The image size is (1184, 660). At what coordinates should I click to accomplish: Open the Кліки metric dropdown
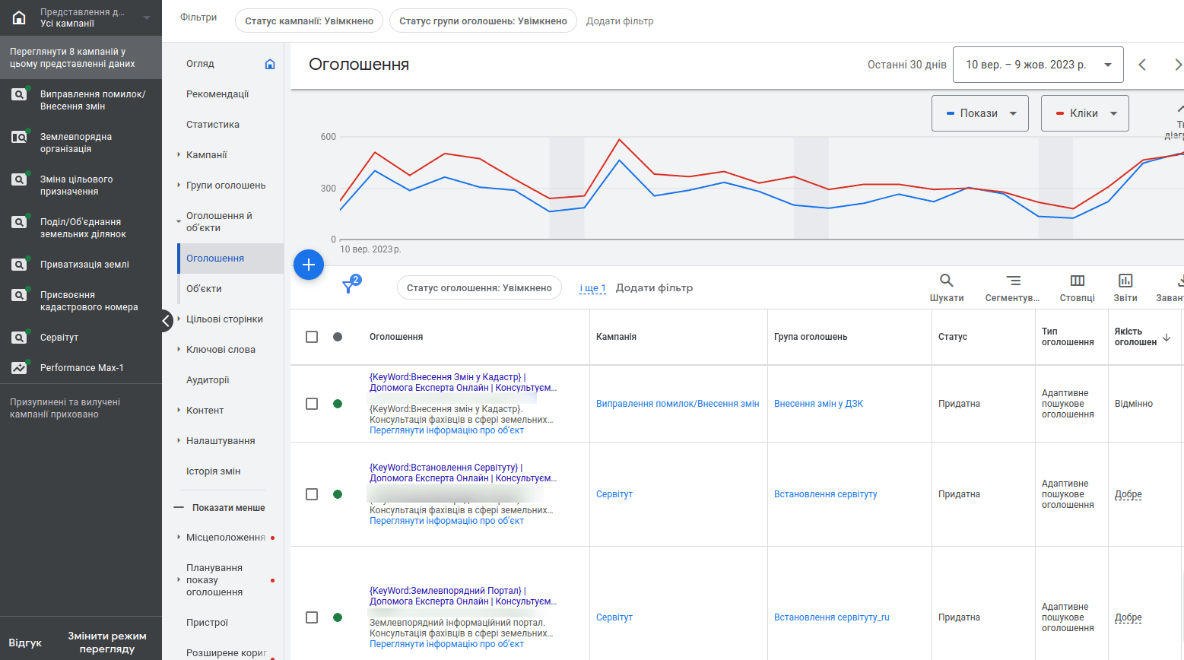click(x=1084, y=113)
